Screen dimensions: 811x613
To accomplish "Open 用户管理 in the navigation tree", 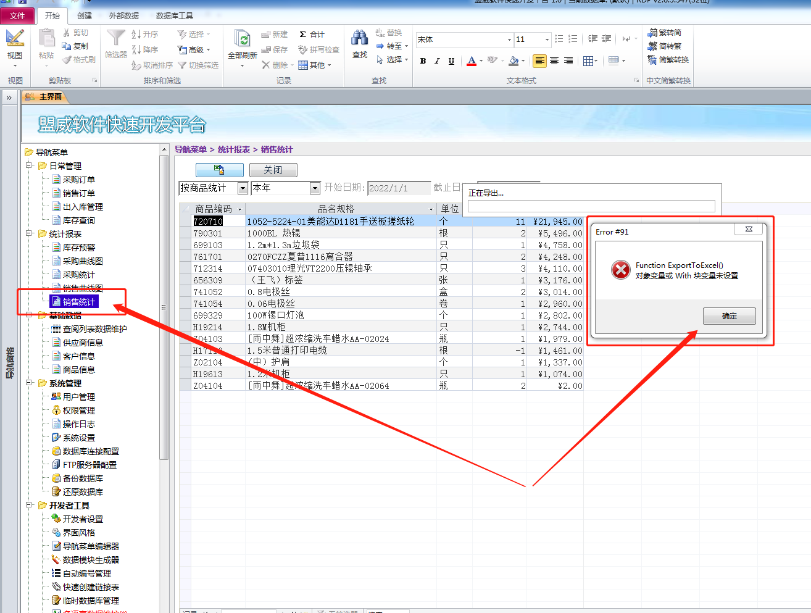I will click(78, 397).
